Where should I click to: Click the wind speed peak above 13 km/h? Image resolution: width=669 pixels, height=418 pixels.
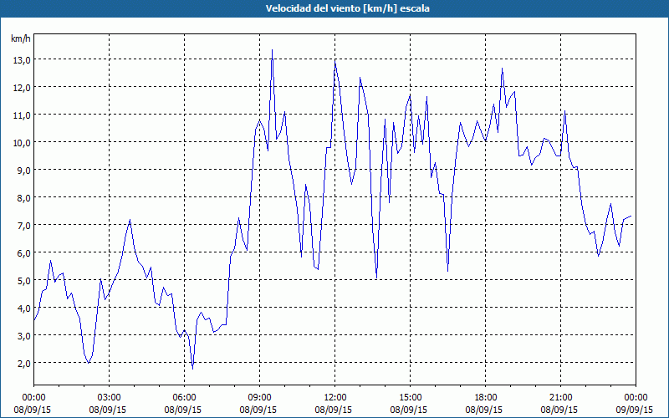pyautogui.click(x=273, y=50)
